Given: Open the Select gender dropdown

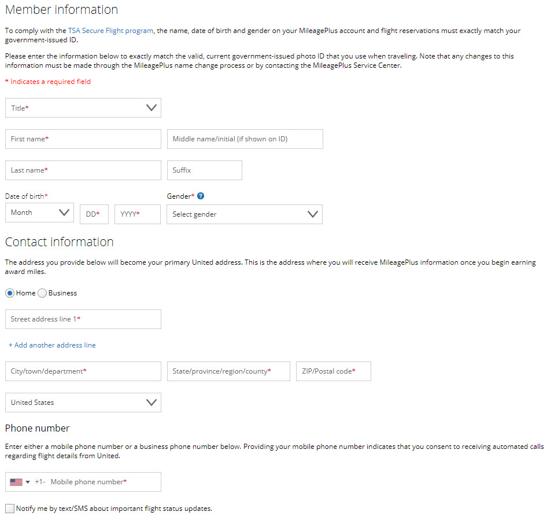Looking at the screenshot, I should [x=245, y=214].
